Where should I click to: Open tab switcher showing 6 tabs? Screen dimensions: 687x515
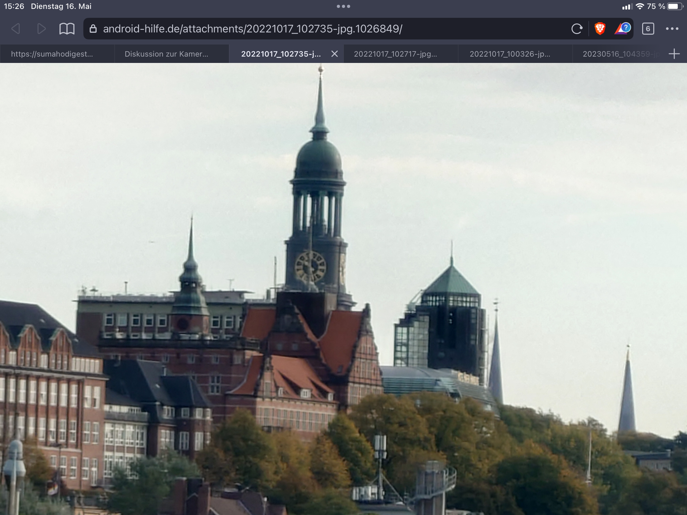click(x=648, y=29)
